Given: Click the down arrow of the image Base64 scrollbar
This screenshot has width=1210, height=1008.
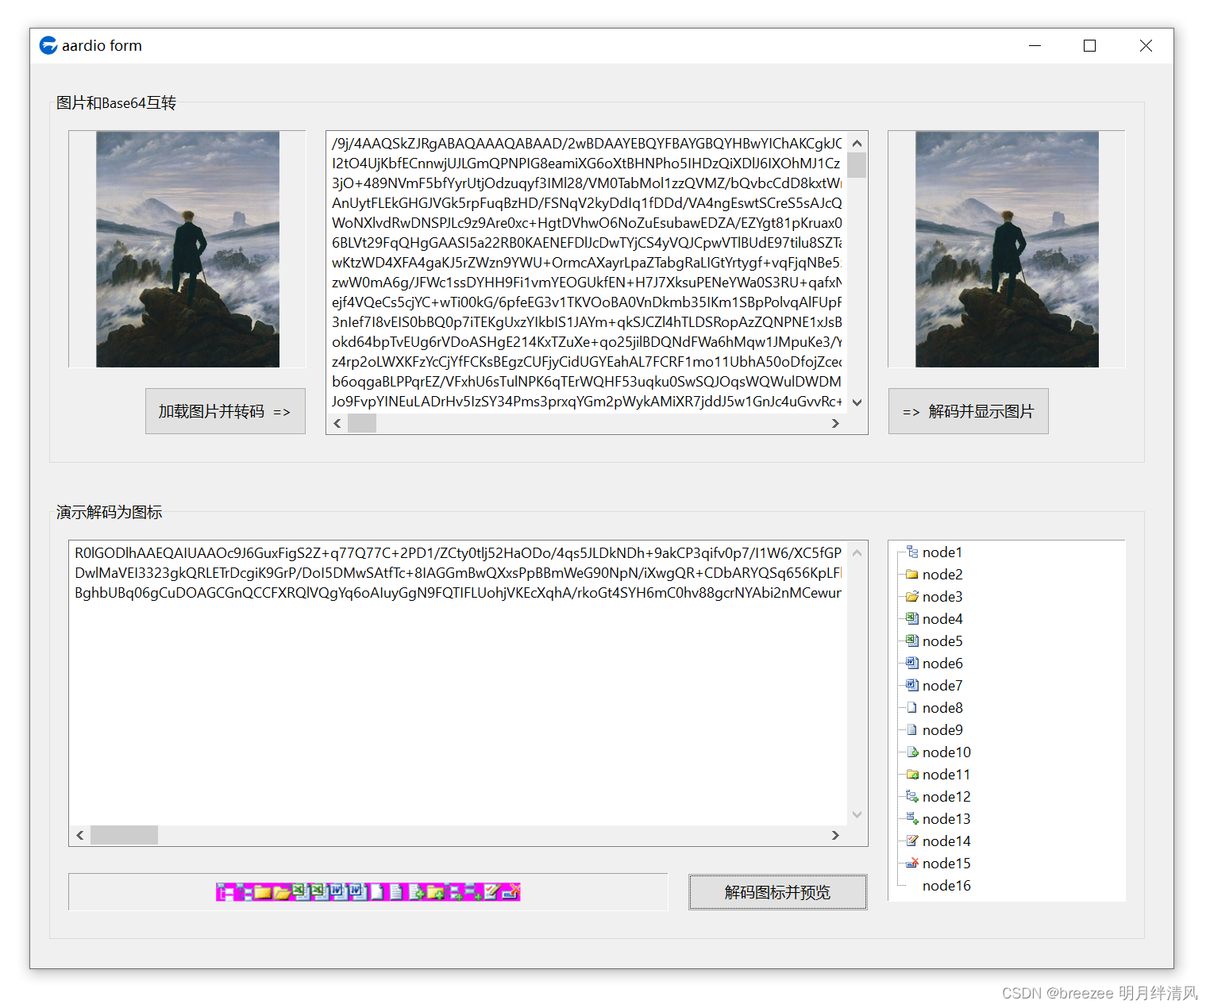Looking at the screenshot, I should pos(857,402).
